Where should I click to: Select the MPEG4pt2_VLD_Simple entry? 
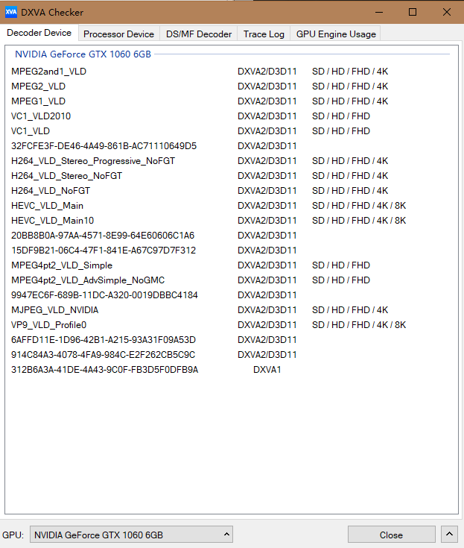click(62, 265)
